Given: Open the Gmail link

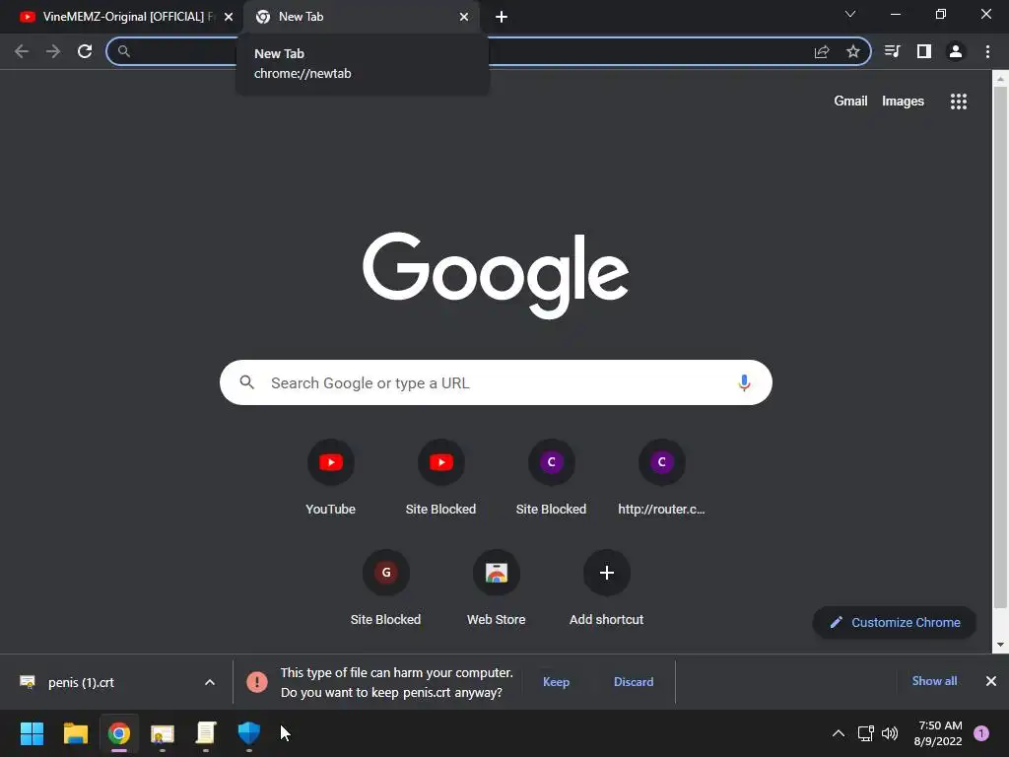Looking at the screenshot, I should [x=850, y=102].
